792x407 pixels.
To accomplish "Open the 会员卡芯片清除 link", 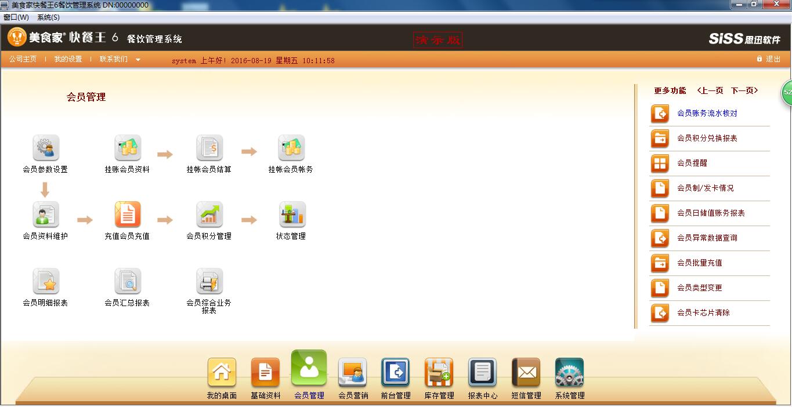I will pyautogui.click(x=704, y=313).
